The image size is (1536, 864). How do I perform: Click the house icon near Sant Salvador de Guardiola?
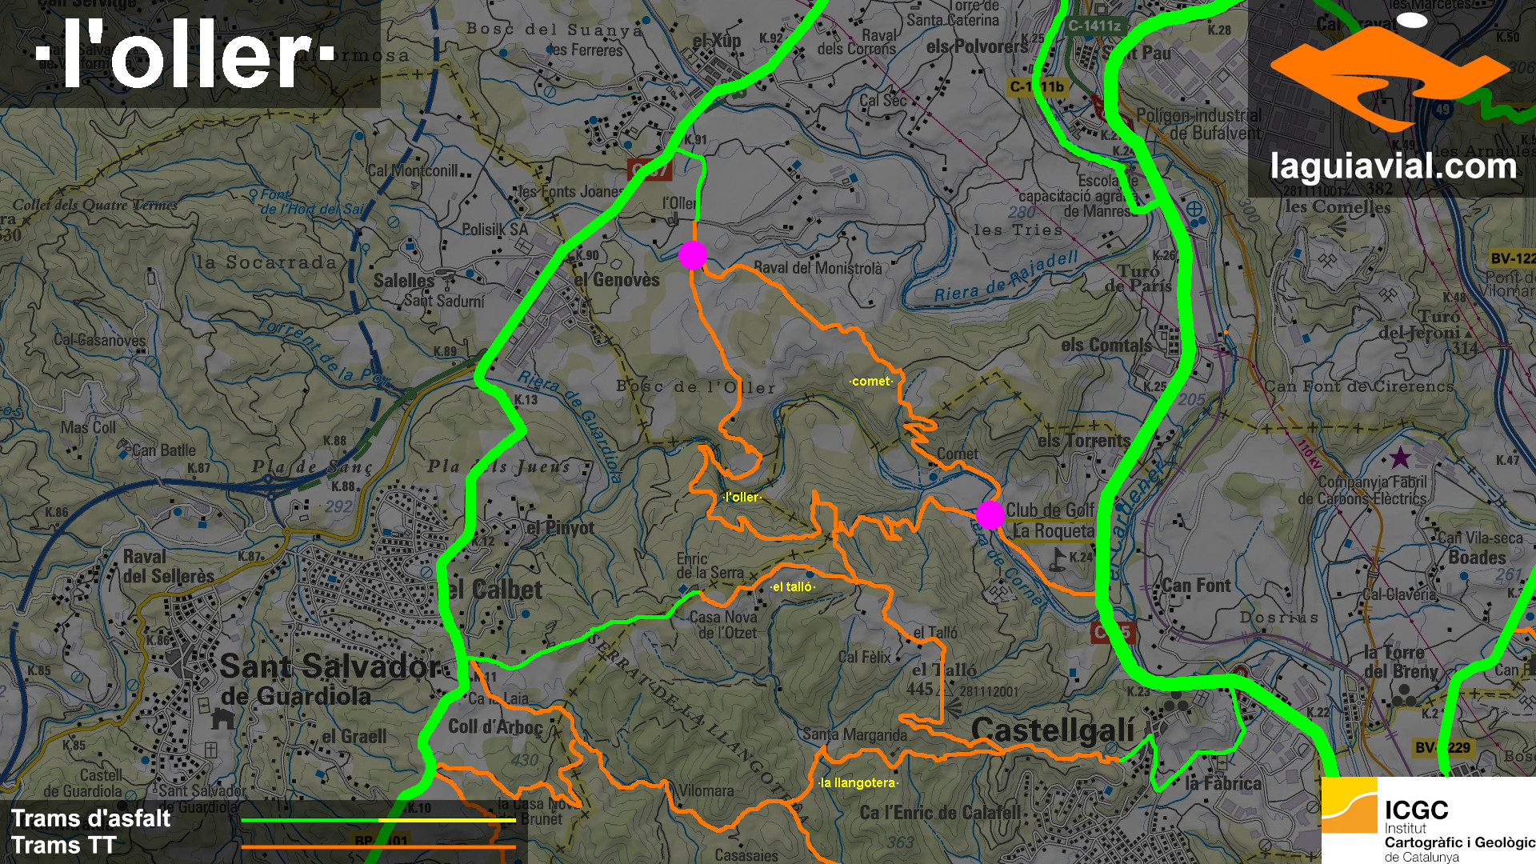point(223,718)
